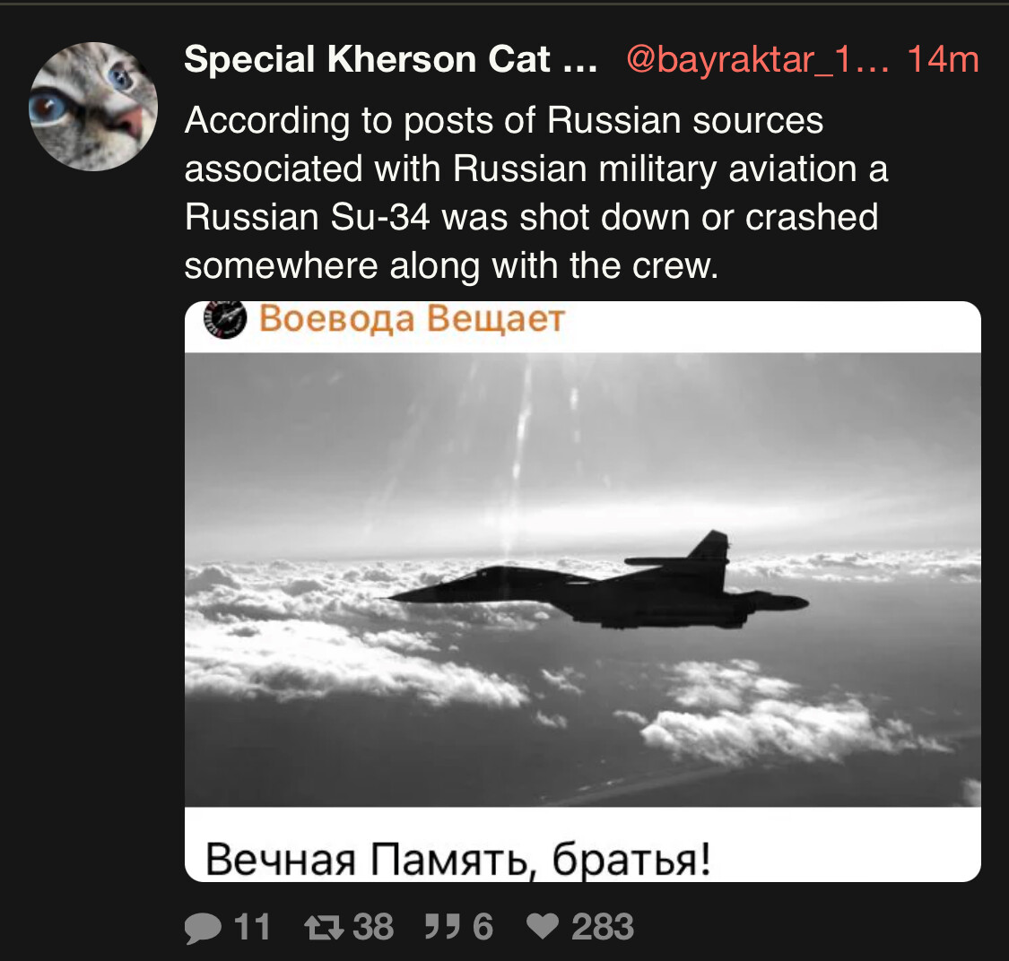
Task: Click the Su-34 jet silhouette in photo
Action: 596,581
